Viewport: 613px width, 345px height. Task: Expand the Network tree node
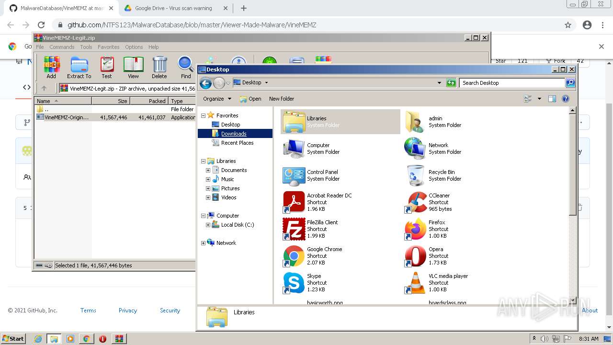(203, 243)
